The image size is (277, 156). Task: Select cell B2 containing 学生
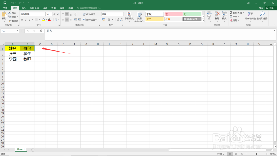(x=27, y=54)
